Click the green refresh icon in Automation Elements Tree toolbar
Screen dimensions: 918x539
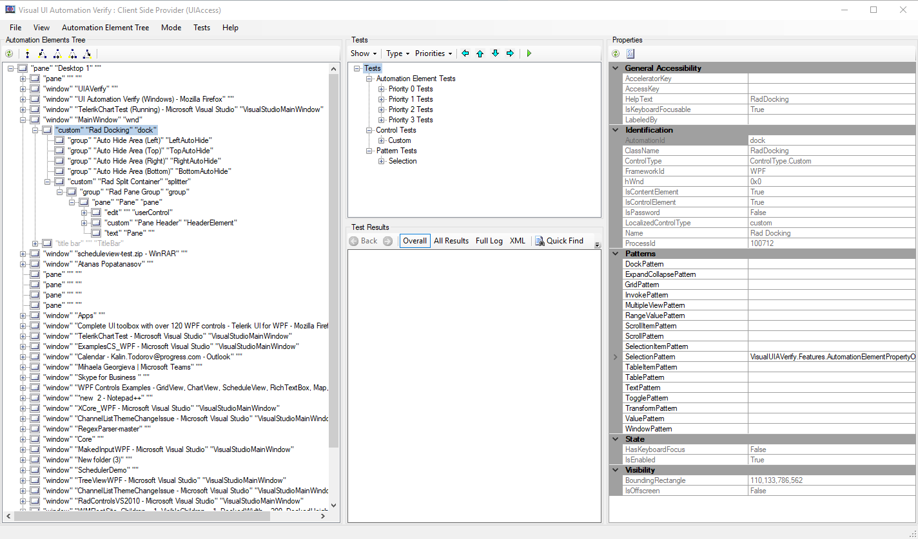(x=9, y=54)
